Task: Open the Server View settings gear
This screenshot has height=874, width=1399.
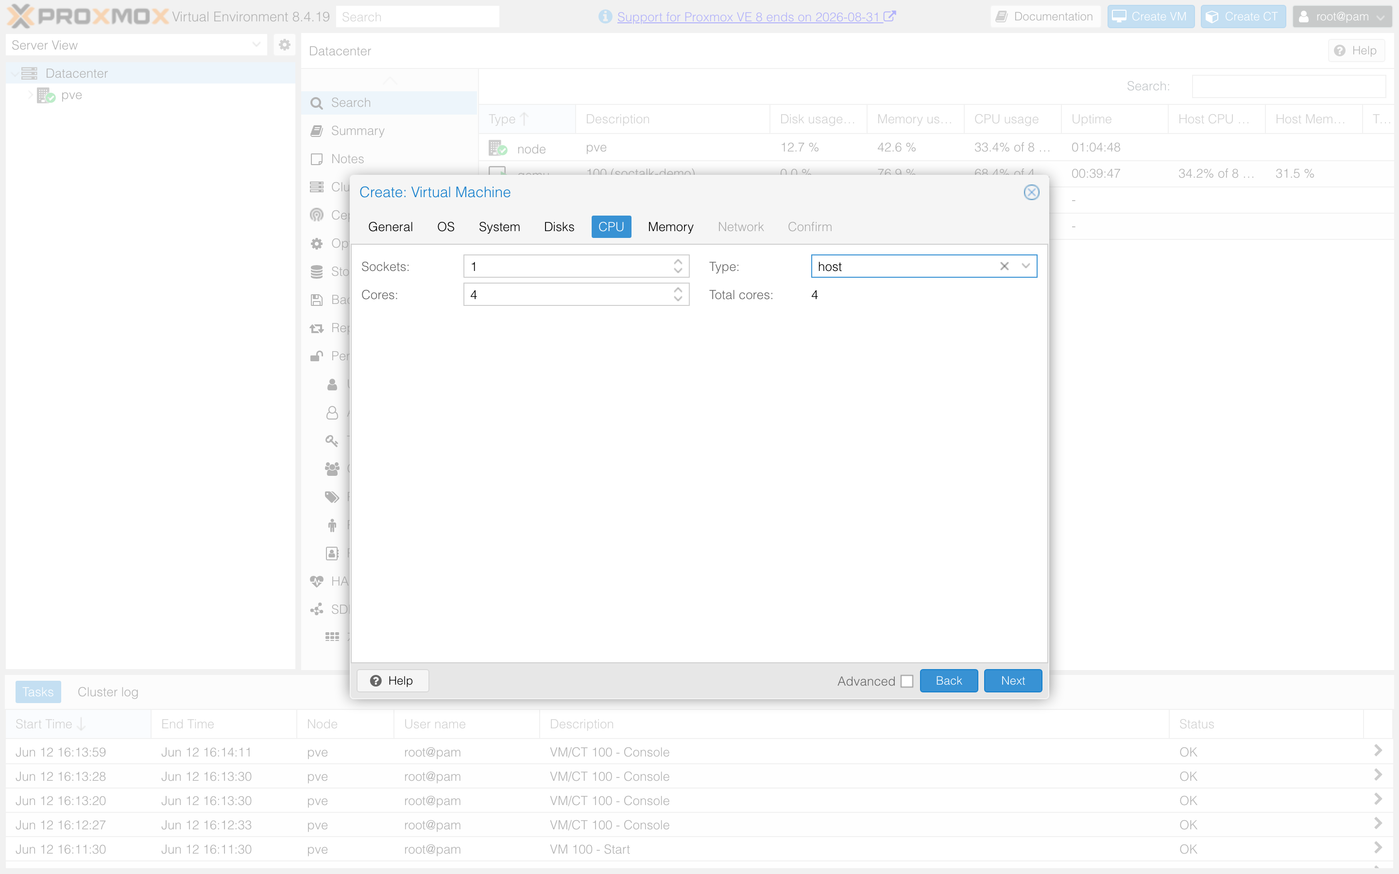Action: pos(285,45)
